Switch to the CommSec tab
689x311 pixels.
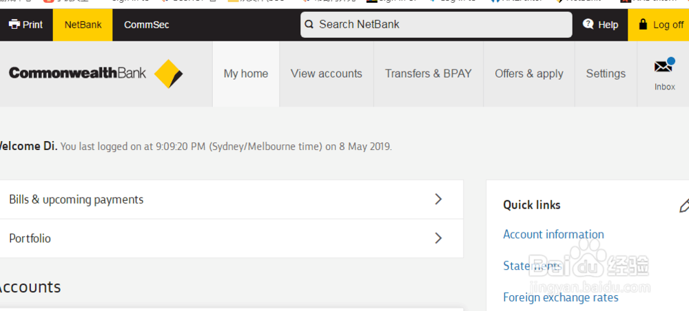click(146, 25)
